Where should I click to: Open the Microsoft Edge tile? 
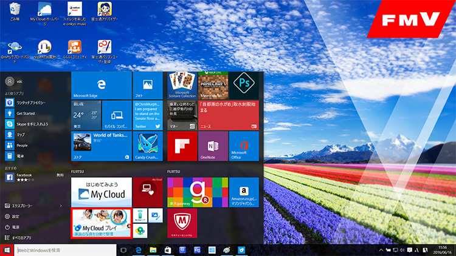click(102, 86)
